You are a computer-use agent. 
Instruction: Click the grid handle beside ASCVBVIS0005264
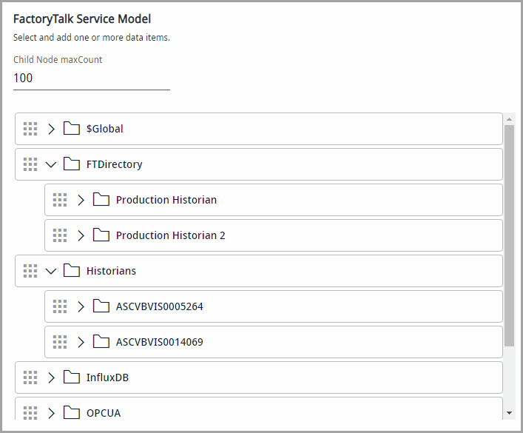tap(60, 306)
